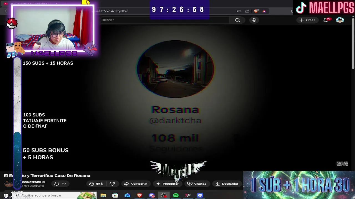Switch to OBS Studio on the taskbar

pos(164,195)
